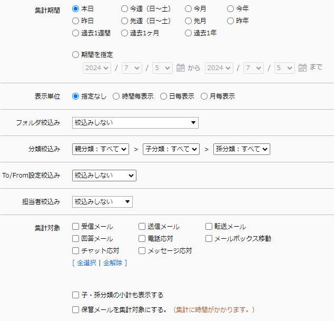Viewport: 334px width, 321px height.
Task: Choose the 過去1ヶ月 period option
Action: (x=124, y=33)
